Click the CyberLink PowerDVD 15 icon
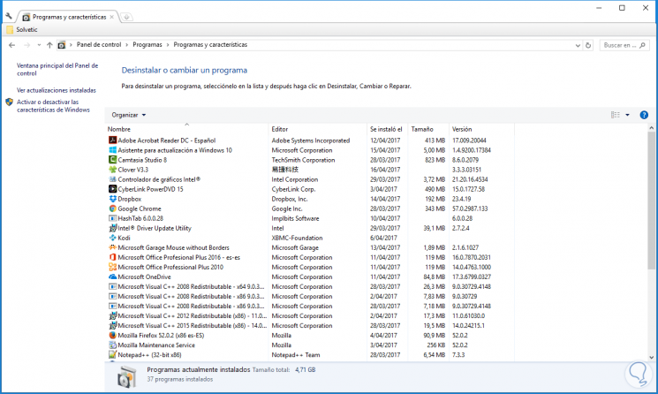This screenshot has height=394, width=658. [x=112, y=189]
